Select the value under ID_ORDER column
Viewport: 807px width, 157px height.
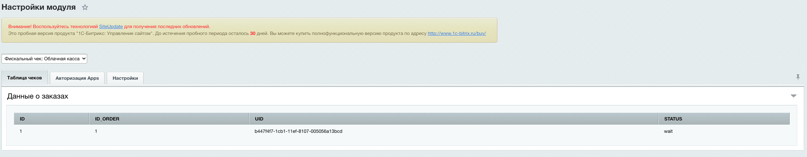[96, 131]
